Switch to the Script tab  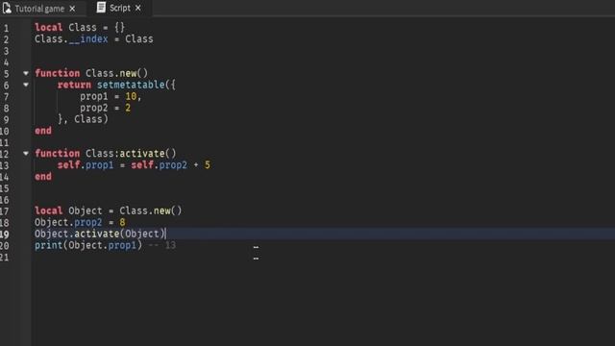click(x=119, y=8)
